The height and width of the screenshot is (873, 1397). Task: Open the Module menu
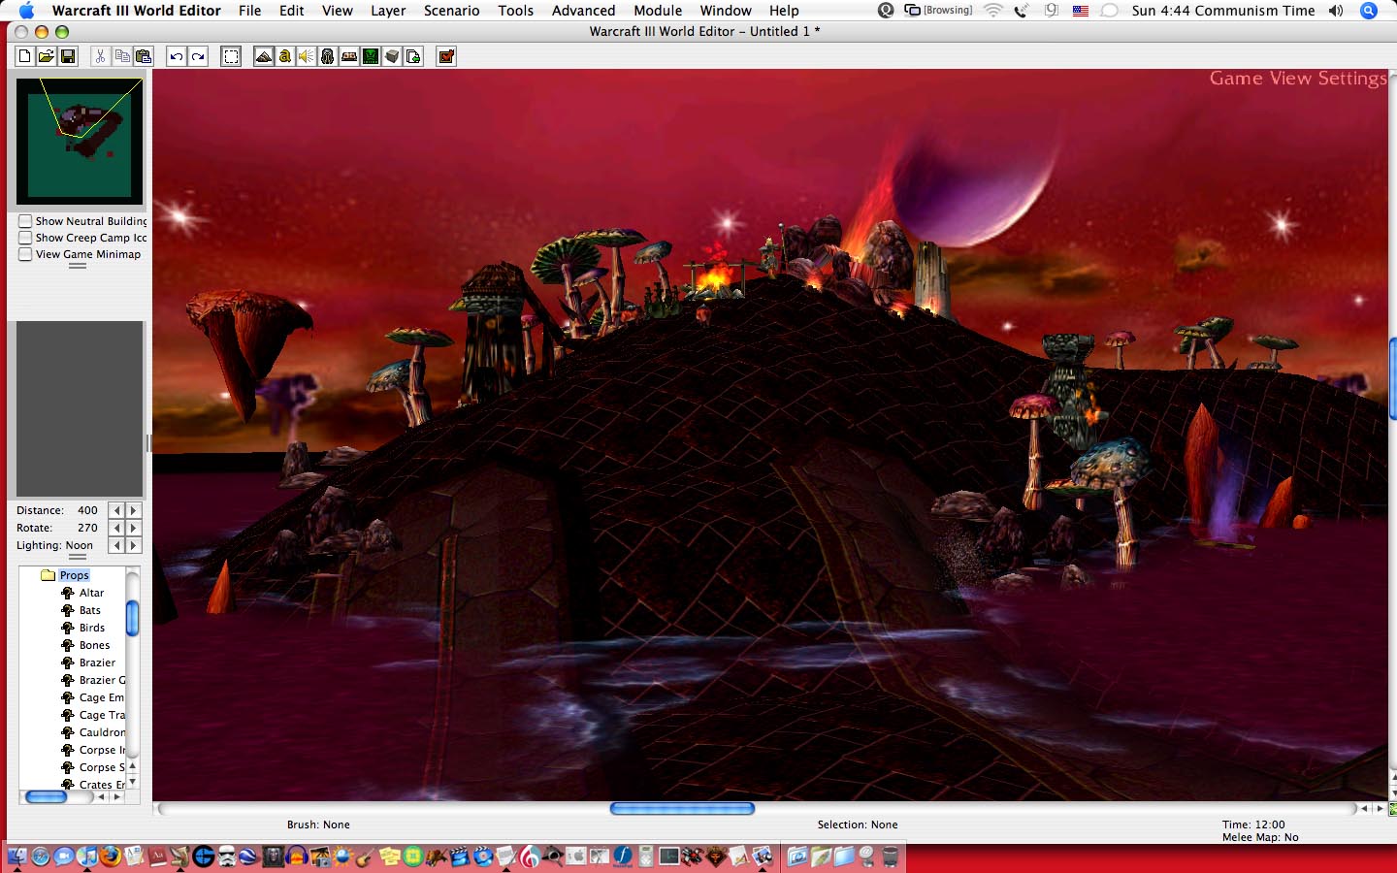[658, 11]
